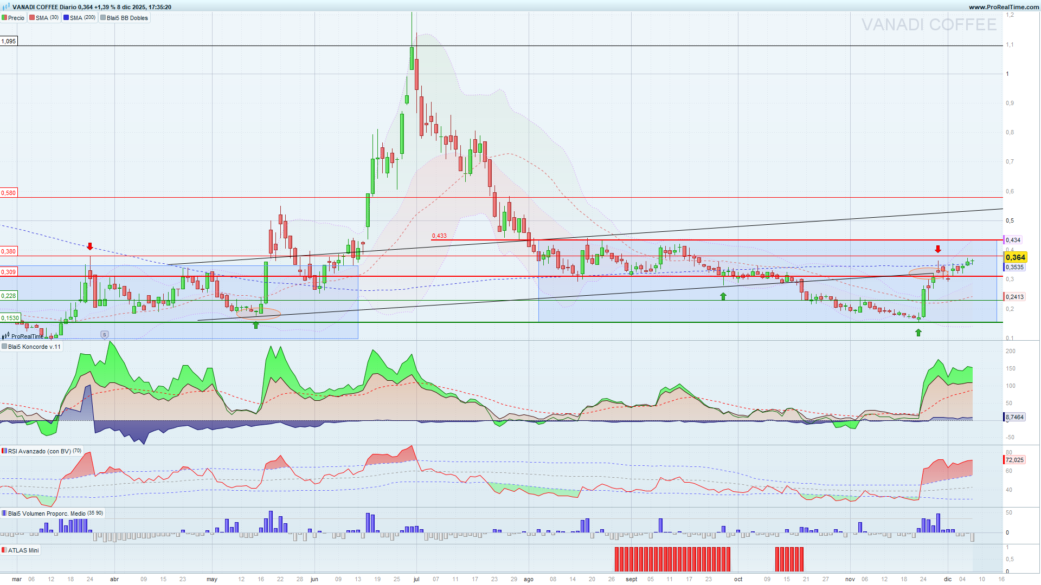
Task: Open the SMA (200) indicator label
Action: (82, 18)
